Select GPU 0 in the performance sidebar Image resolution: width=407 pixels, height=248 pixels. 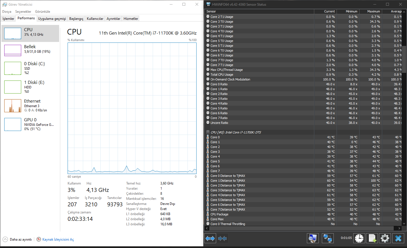click(30, 124)
